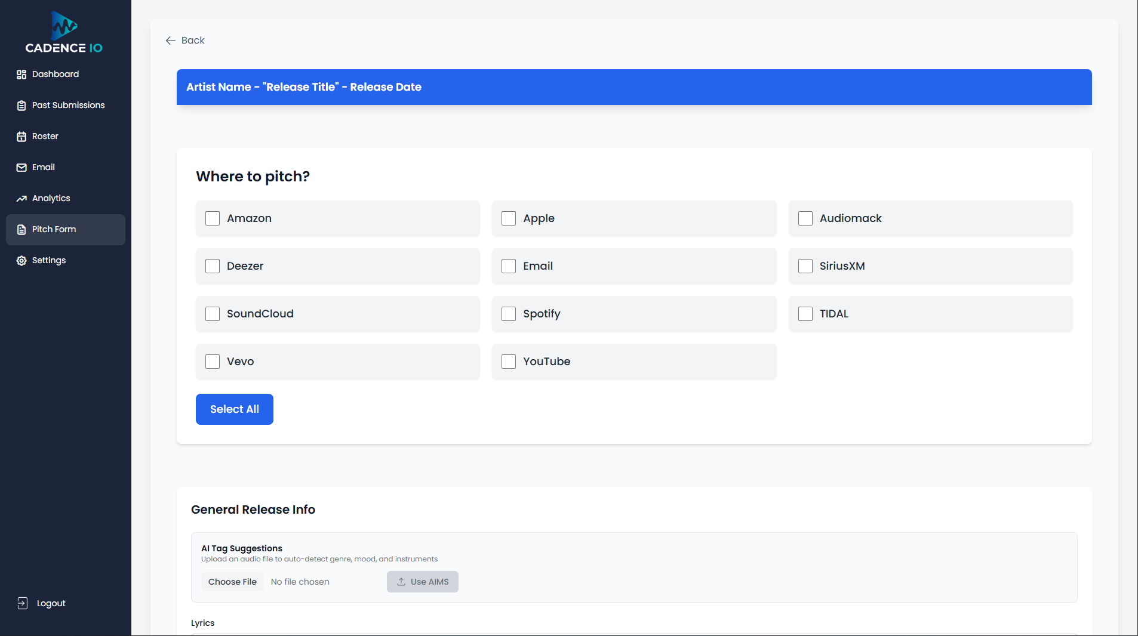The image size is (1138, 636).
Task: Open Dashboard from the sidebar
Action: (66, 75)
